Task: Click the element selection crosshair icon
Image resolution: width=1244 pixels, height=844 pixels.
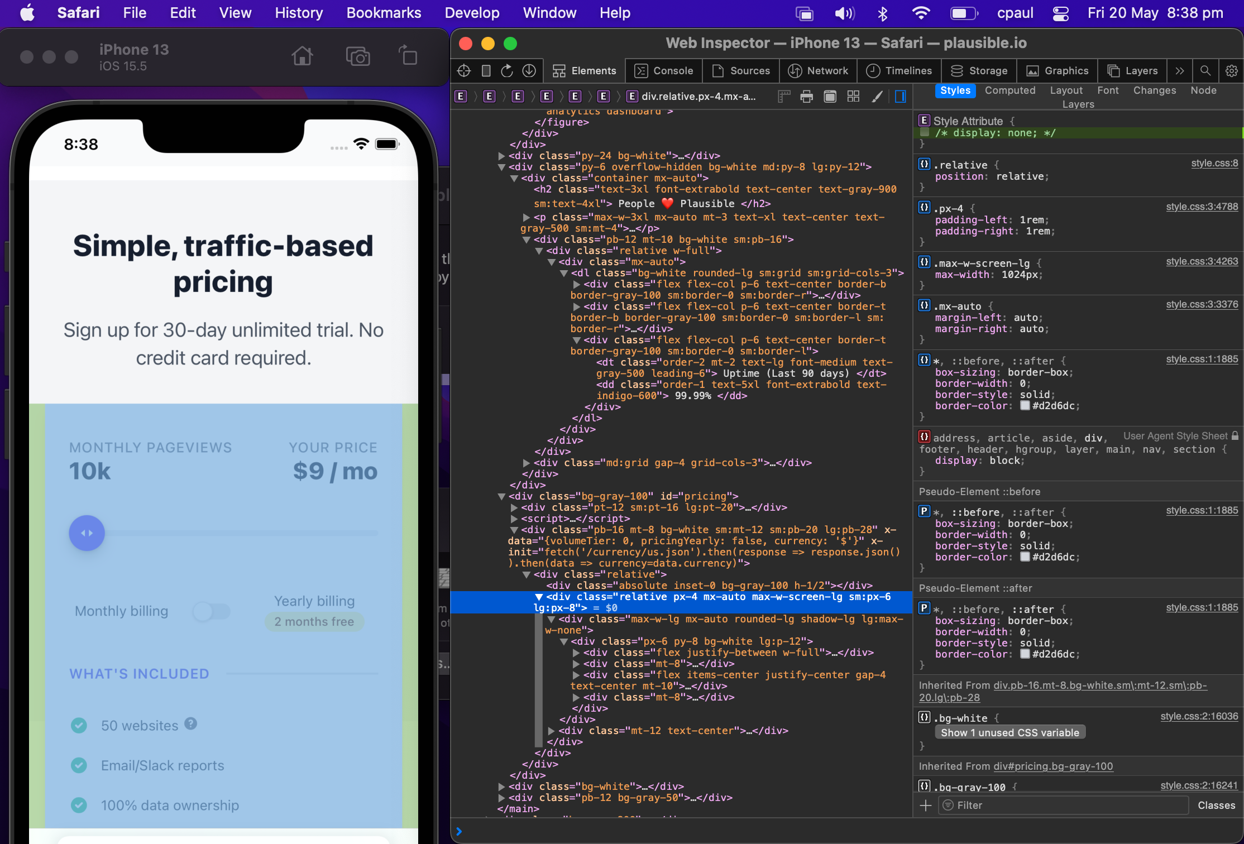Action: (x=463, y=71)
